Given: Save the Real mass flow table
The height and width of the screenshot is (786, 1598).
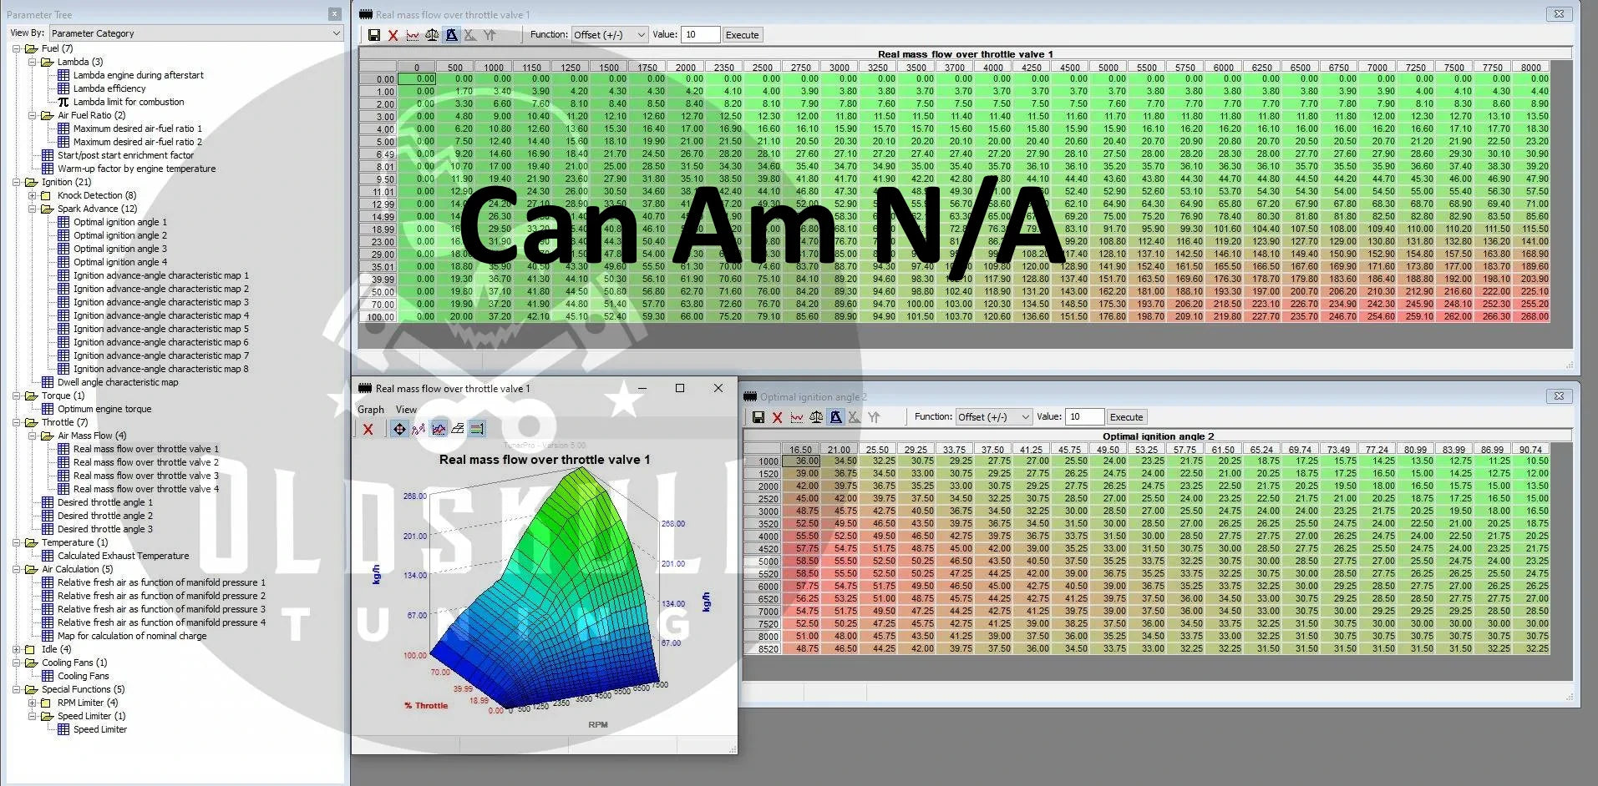Looking at the screenshot, I should (x=374, y=35).
